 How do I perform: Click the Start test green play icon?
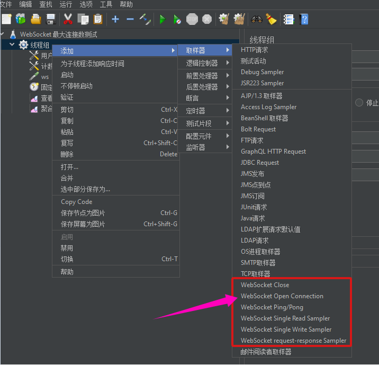click(163, 20)
